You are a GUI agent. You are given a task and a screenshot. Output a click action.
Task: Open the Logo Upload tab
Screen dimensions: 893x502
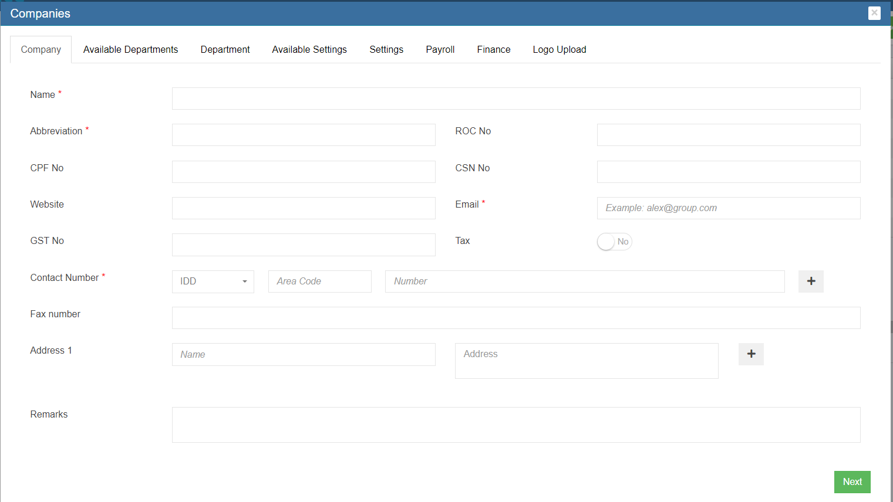(559, 50)
